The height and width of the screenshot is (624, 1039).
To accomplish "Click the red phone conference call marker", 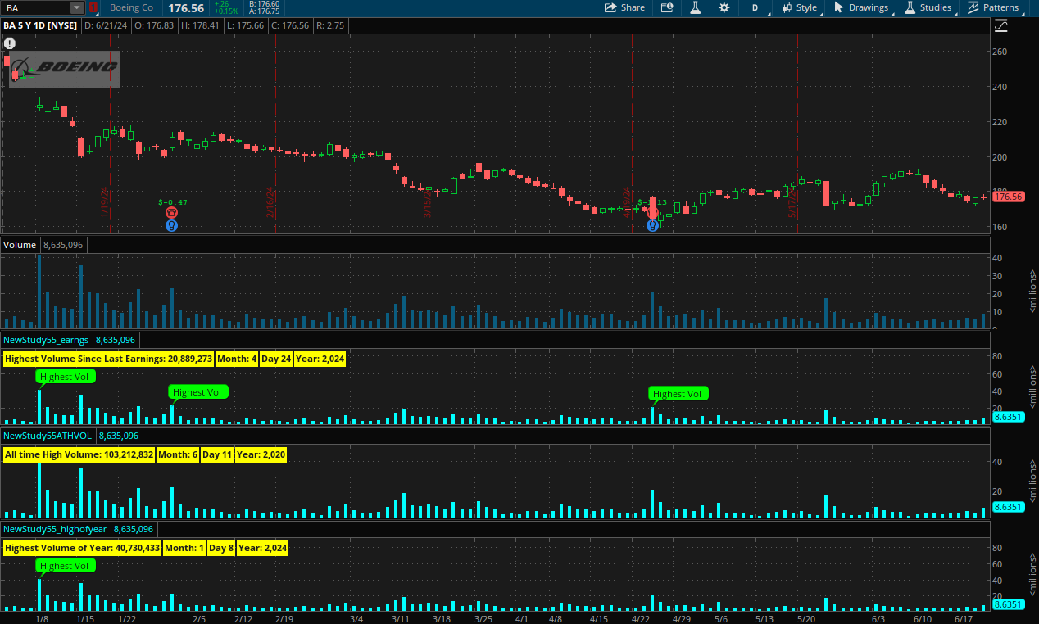I will click(x=171, y=213).
